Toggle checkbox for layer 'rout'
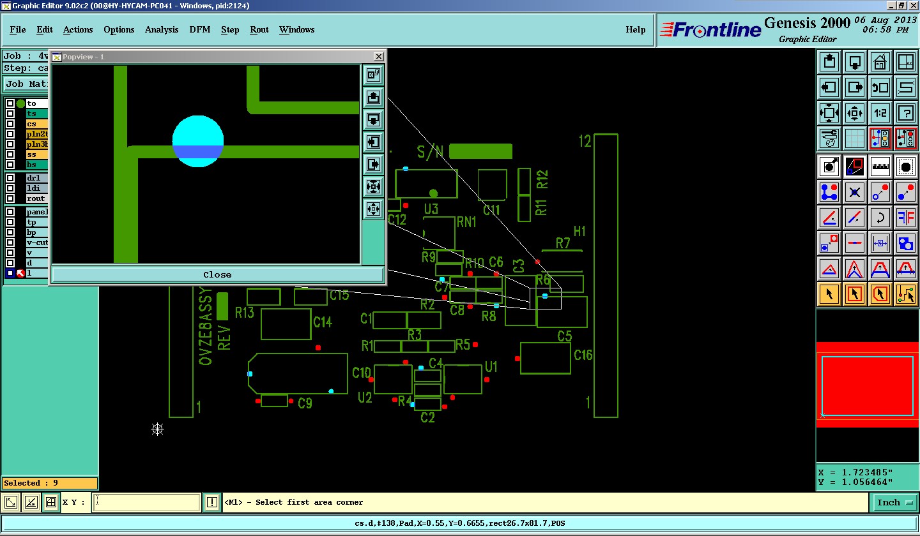 pyautogui.click(x=10, y=198)
